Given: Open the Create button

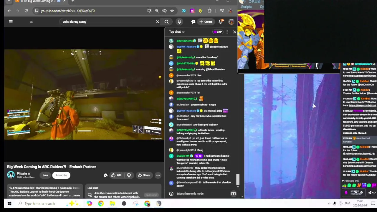Looking at the screenshot, I should [206, 22].
